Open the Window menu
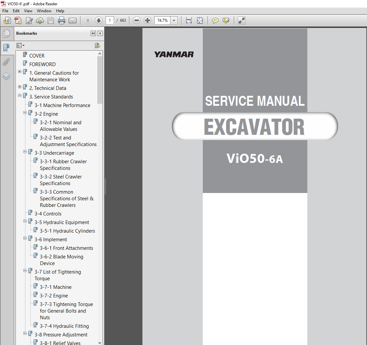Image resolution: width=367 pixels, height=345 pixels. pyautogui.click(x=44, y=11)
